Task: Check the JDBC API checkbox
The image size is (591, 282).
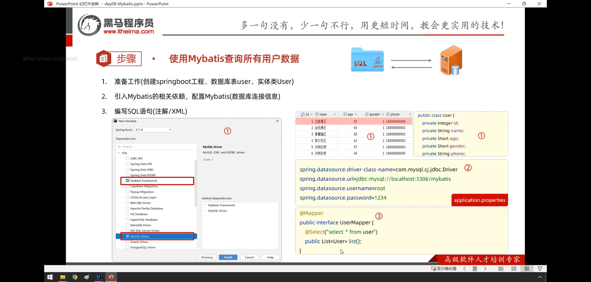Action: click(127, 158)
